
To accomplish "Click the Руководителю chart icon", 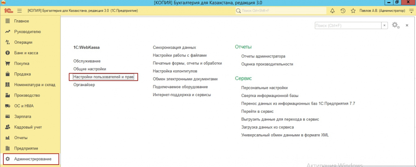I will point(8,32).
